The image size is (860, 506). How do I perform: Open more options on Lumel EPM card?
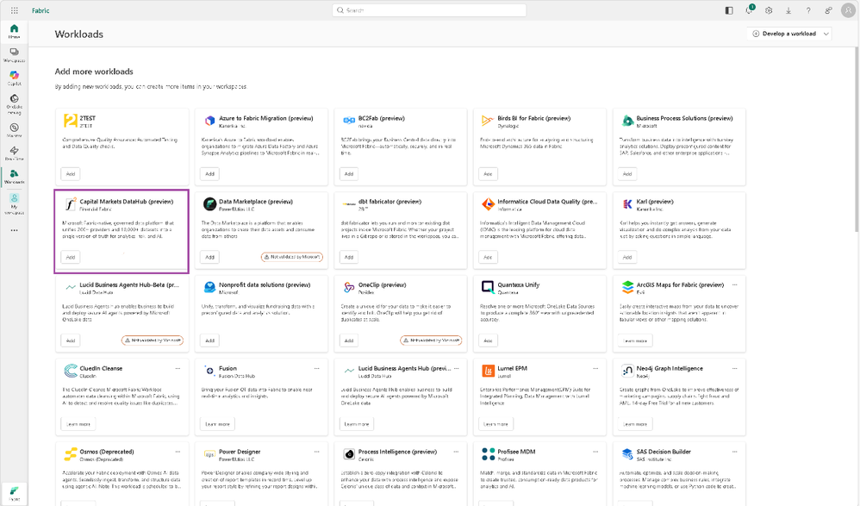[x=595, y=368]
